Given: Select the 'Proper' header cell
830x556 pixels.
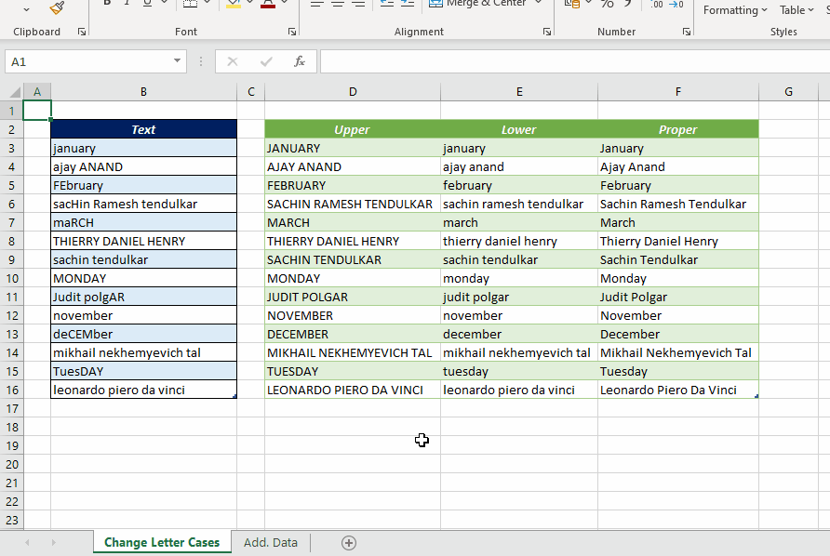Looking at the screenshot, I should [678, 129].
